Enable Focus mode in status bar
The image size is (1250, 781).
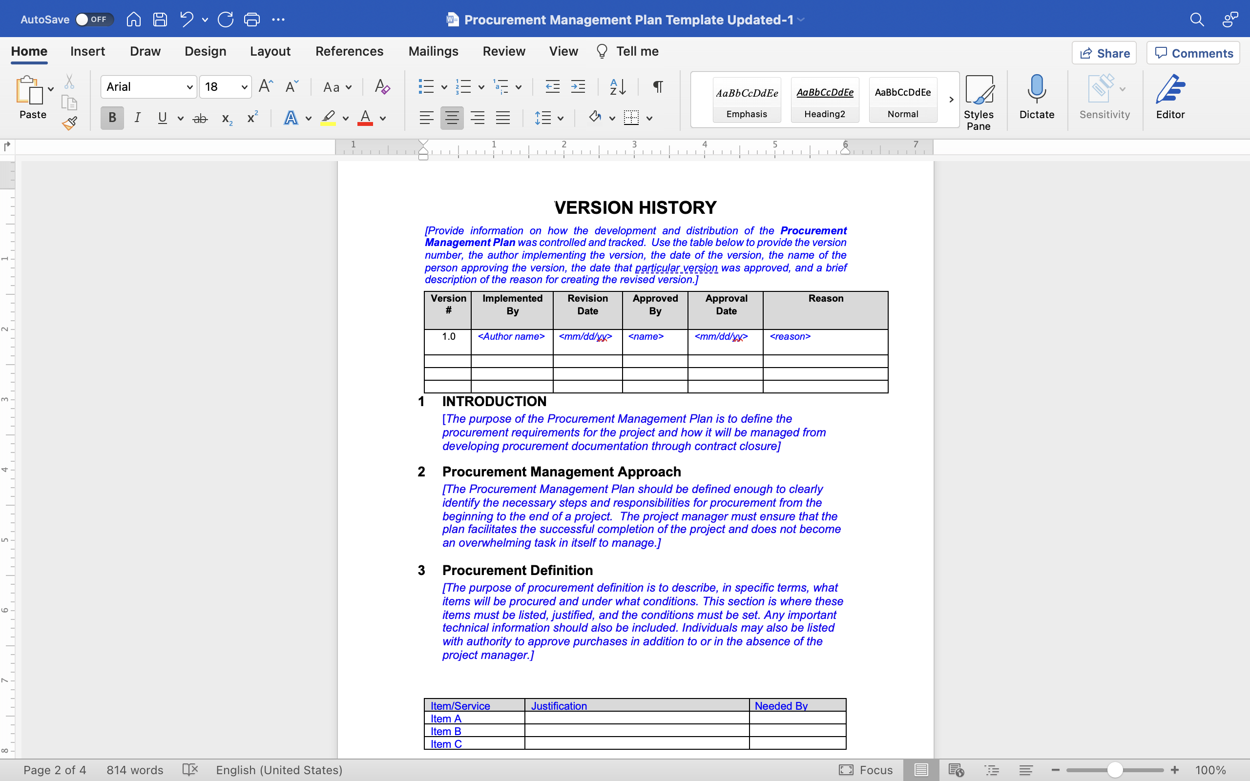coord(866,770)
